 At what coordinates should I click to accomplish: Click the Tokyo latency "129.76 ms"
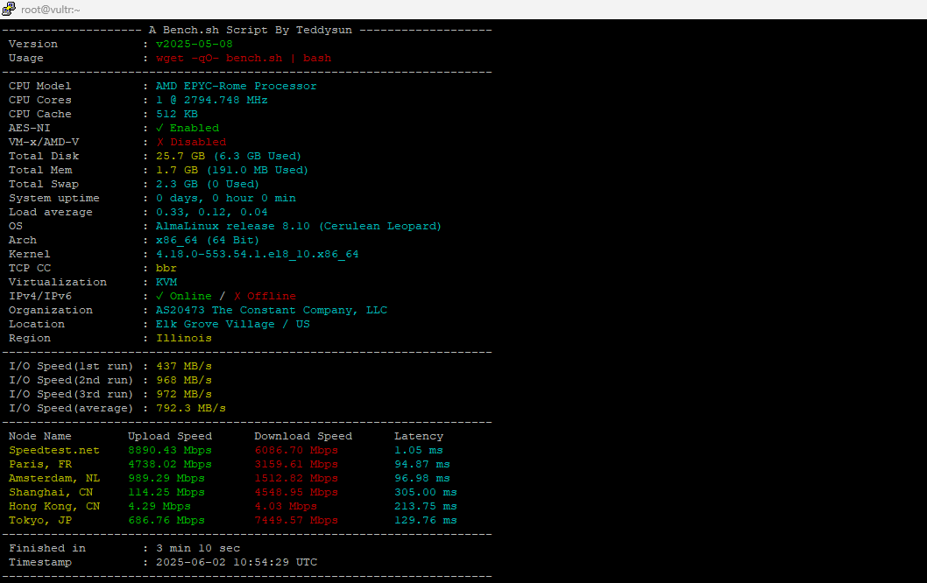point(426,521)
